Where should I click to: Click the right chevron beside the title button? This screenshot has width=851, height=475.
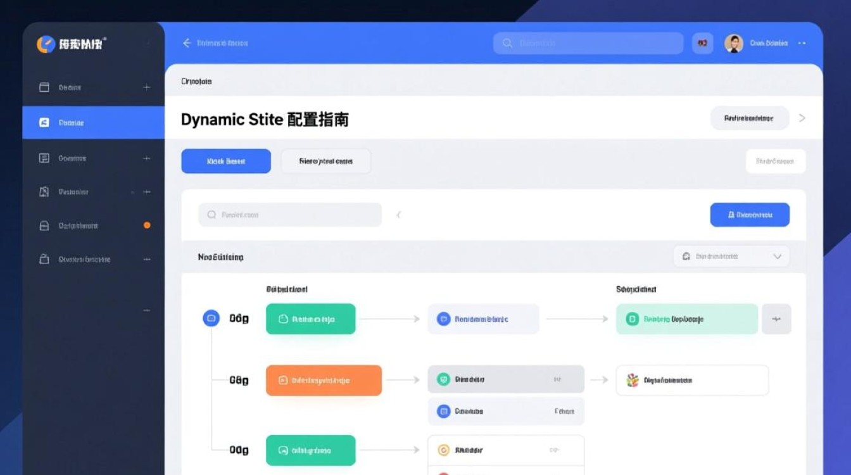point(802,118)
